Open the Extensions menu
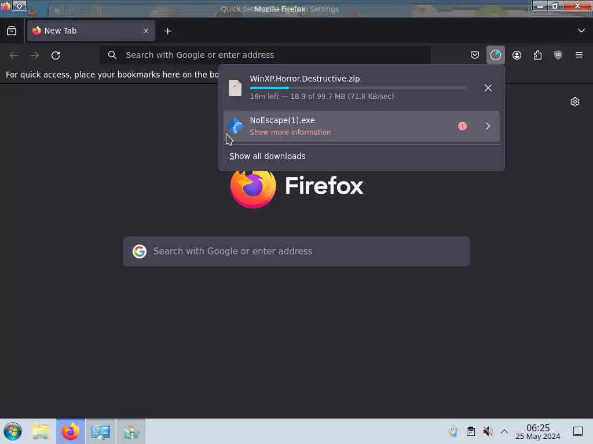Image resolution: width=593 pixels, height=444 pixels. [x=537, y=55]
